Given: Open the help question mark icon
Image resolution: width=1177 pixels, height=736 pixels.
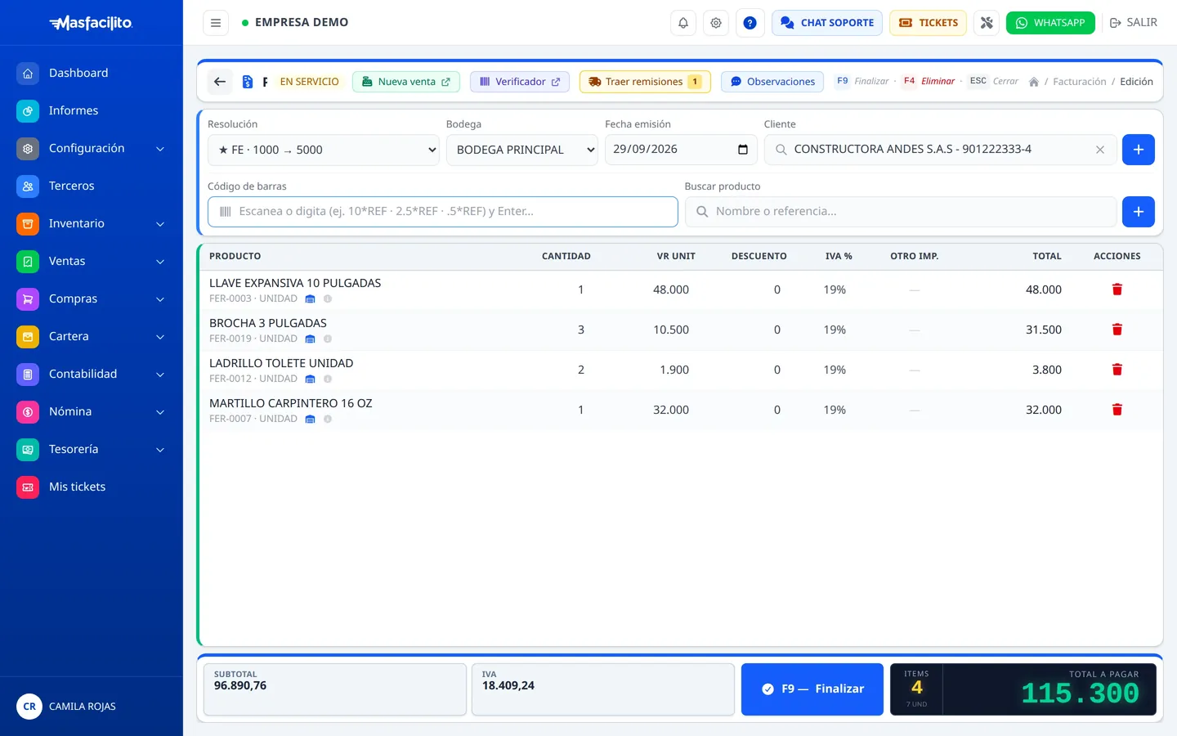Looking at the screenshot, I should (750, 23).
